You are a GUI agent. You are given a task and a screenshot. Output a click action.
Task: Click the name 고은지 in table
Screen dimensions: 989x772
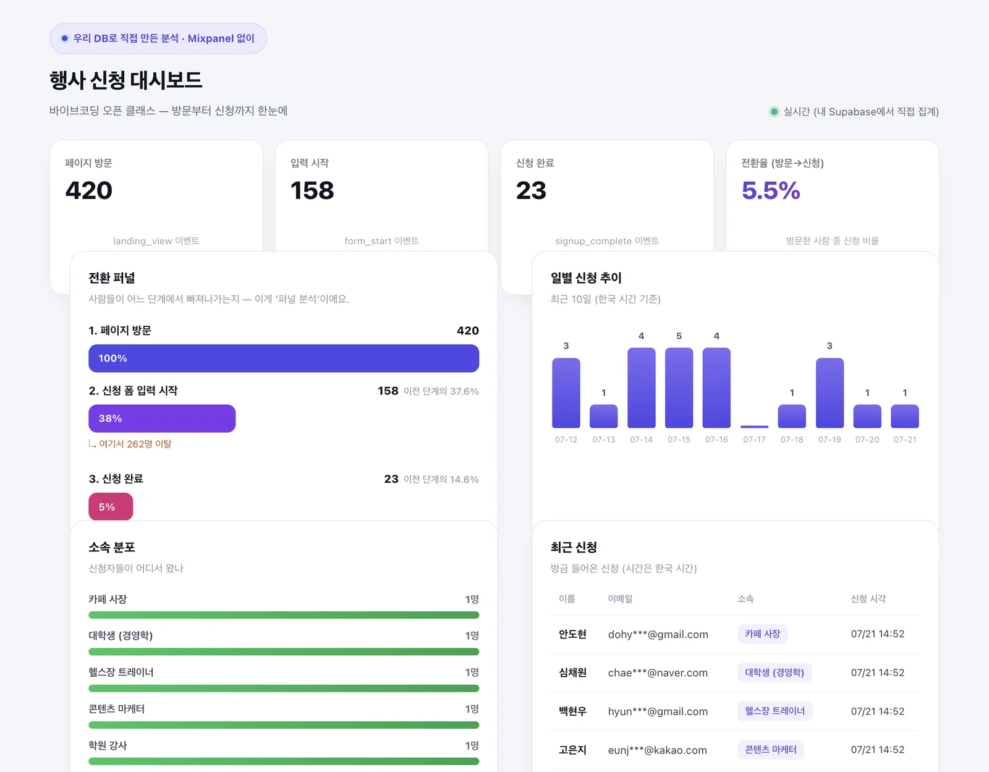572,750
